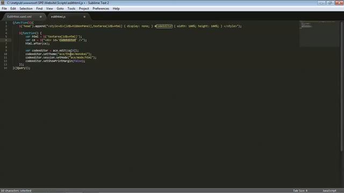This screenshot has height=193, width=344.
Task: Open the Tools menu
Action: pos(71,9)
